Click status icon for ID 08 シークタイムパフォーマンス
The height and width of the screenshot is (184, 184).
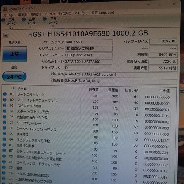pos(4,128)
